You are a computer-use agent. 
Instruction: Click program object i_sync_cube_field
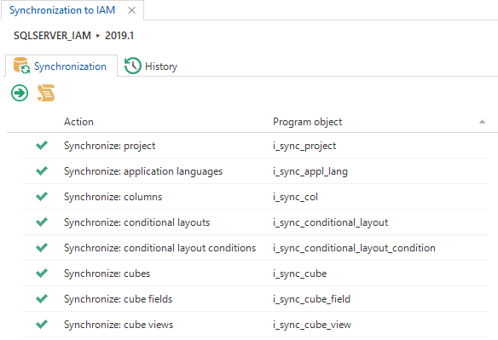point(311,299)
